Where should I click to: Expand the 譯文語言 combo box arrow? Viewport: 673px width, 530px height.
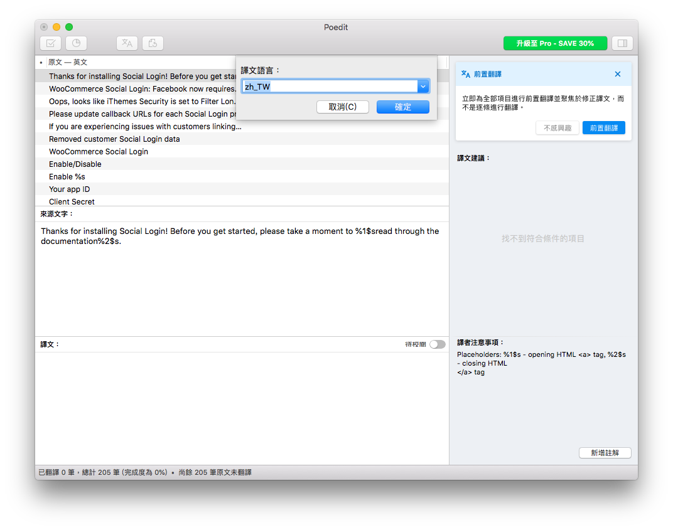point(423,87)
